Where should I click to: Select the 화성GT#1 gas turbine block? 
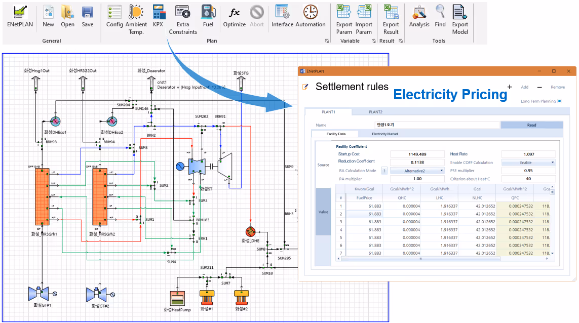pos(39,294)
